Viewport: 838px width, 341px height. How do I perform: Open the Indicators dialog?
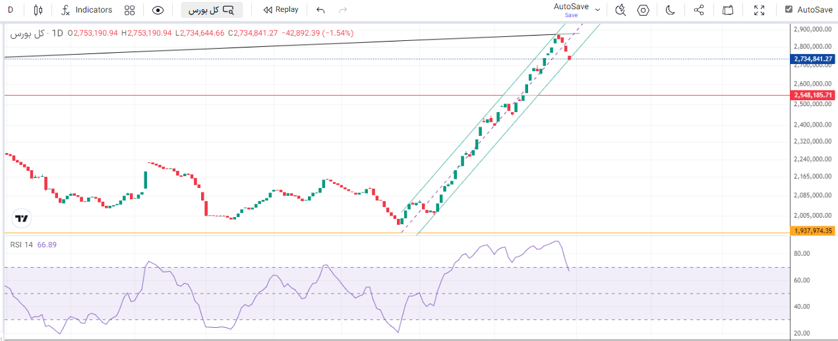(86, 10)
